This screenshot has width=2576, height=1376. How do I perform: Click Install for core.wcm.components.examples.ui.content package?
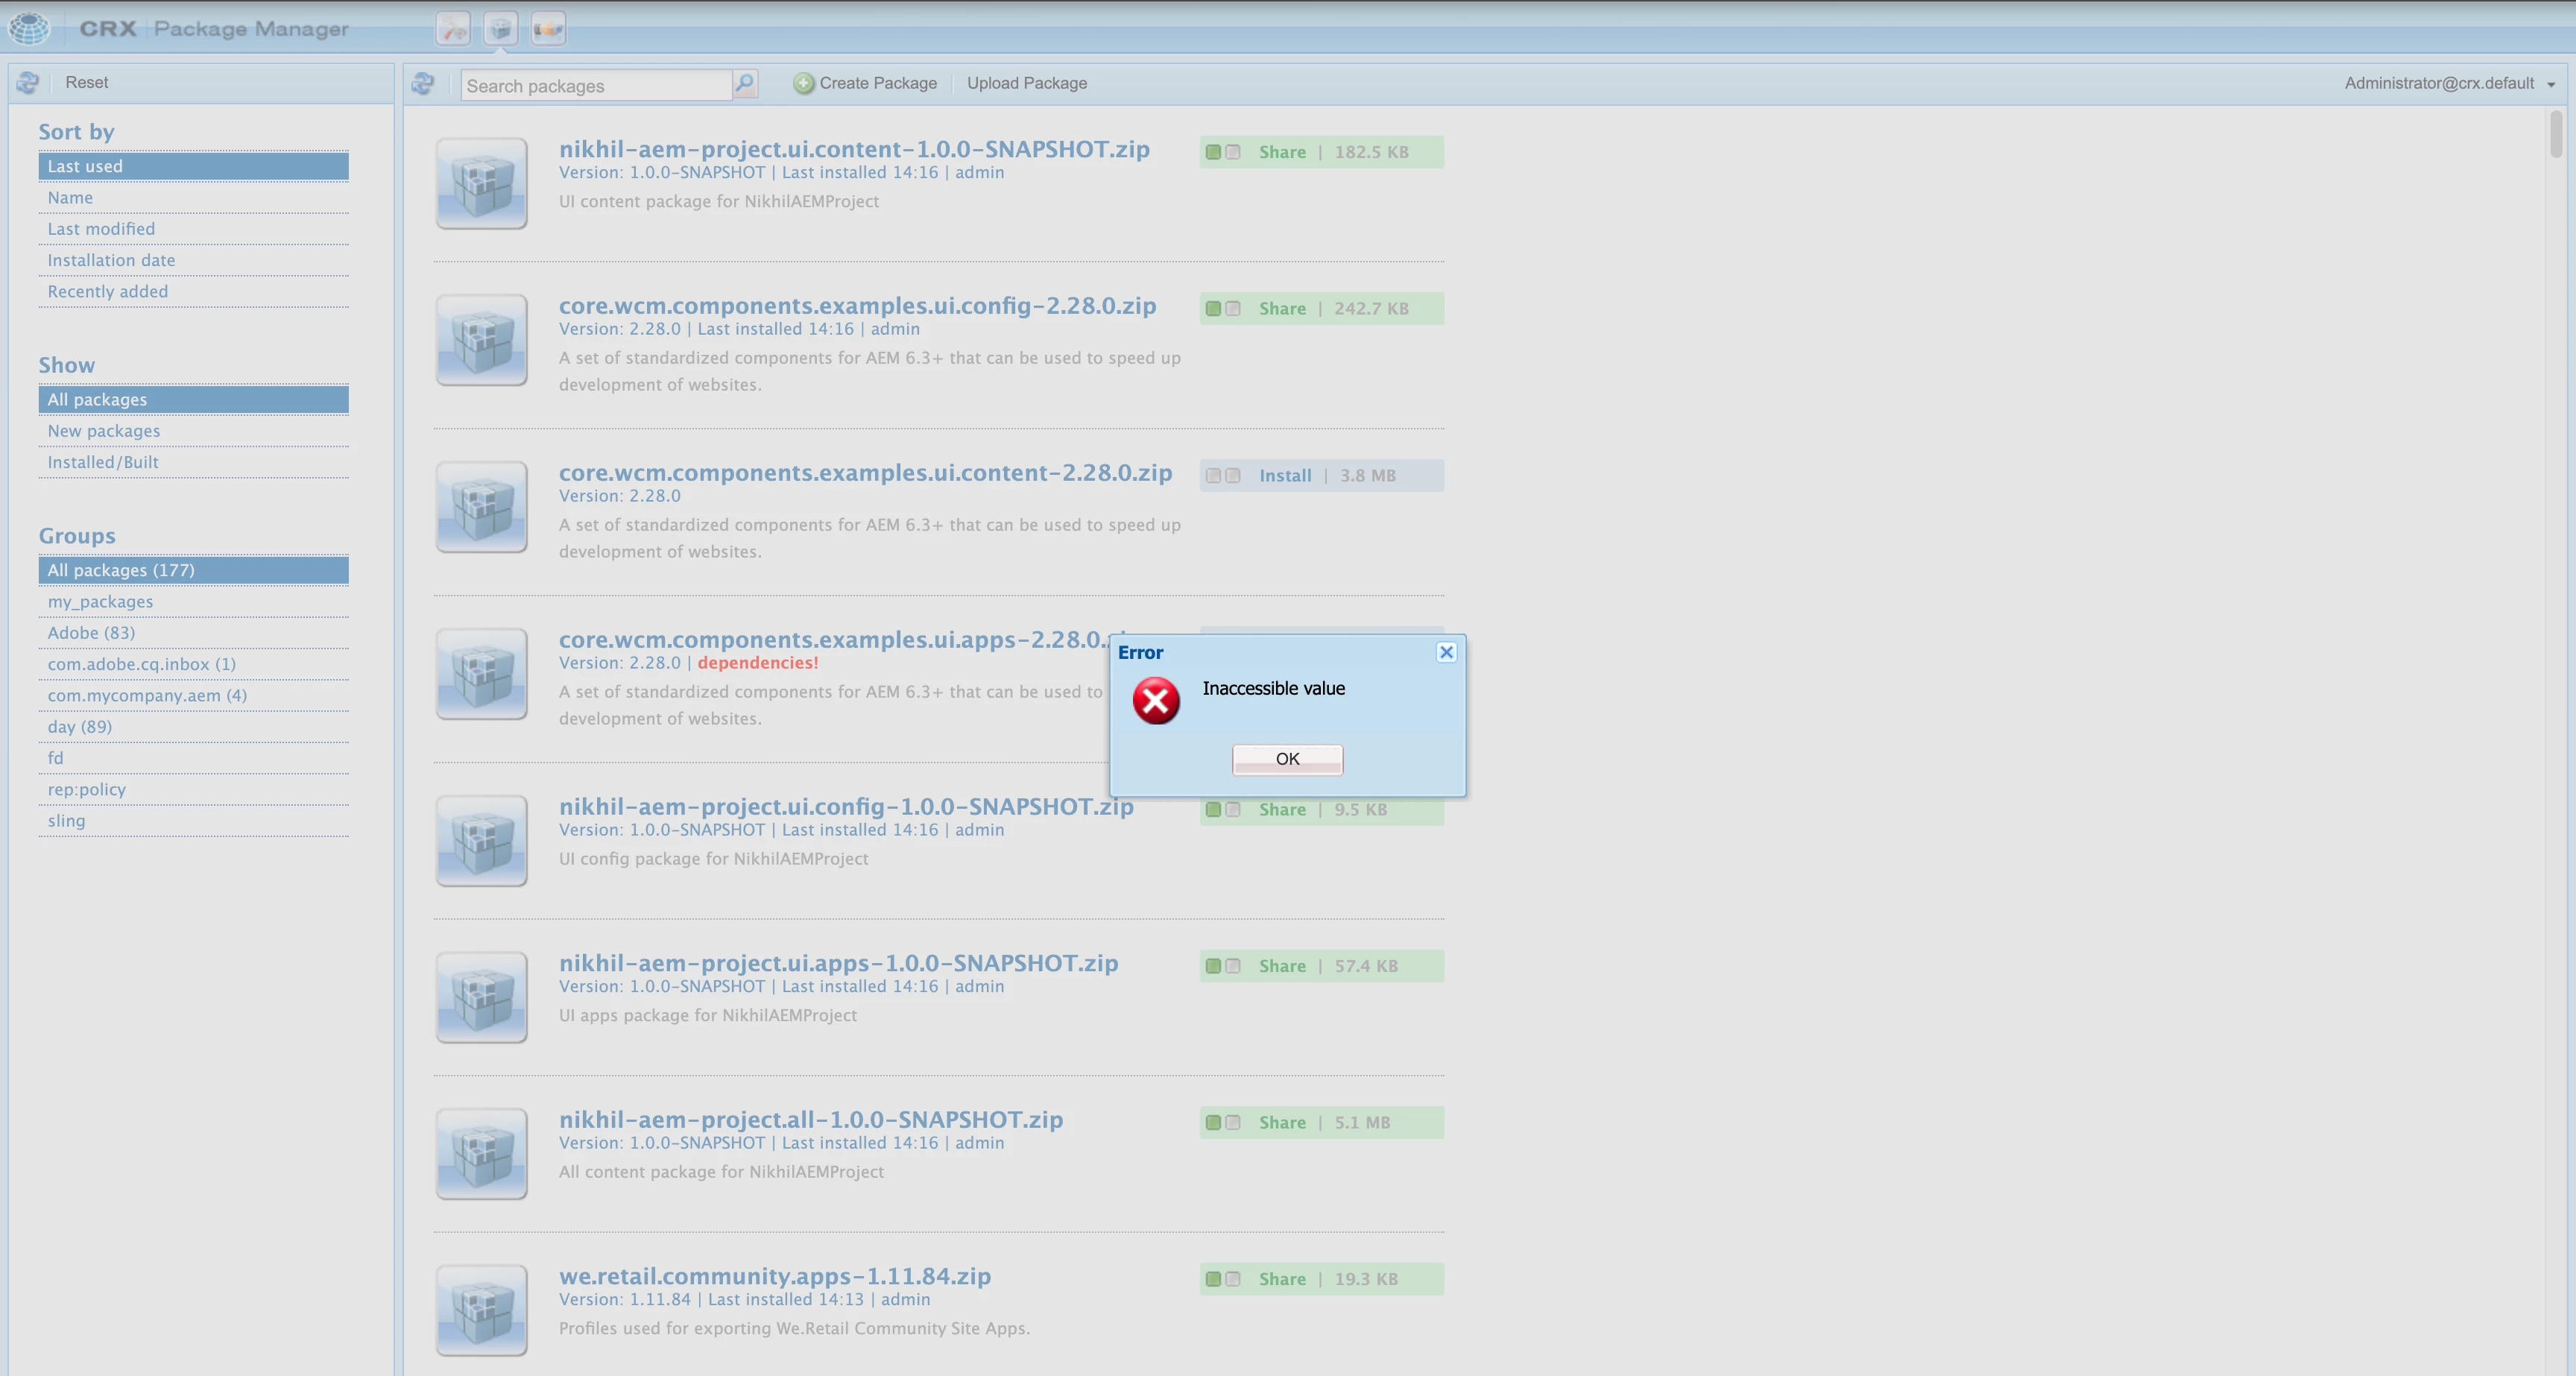pos(1285,476)
